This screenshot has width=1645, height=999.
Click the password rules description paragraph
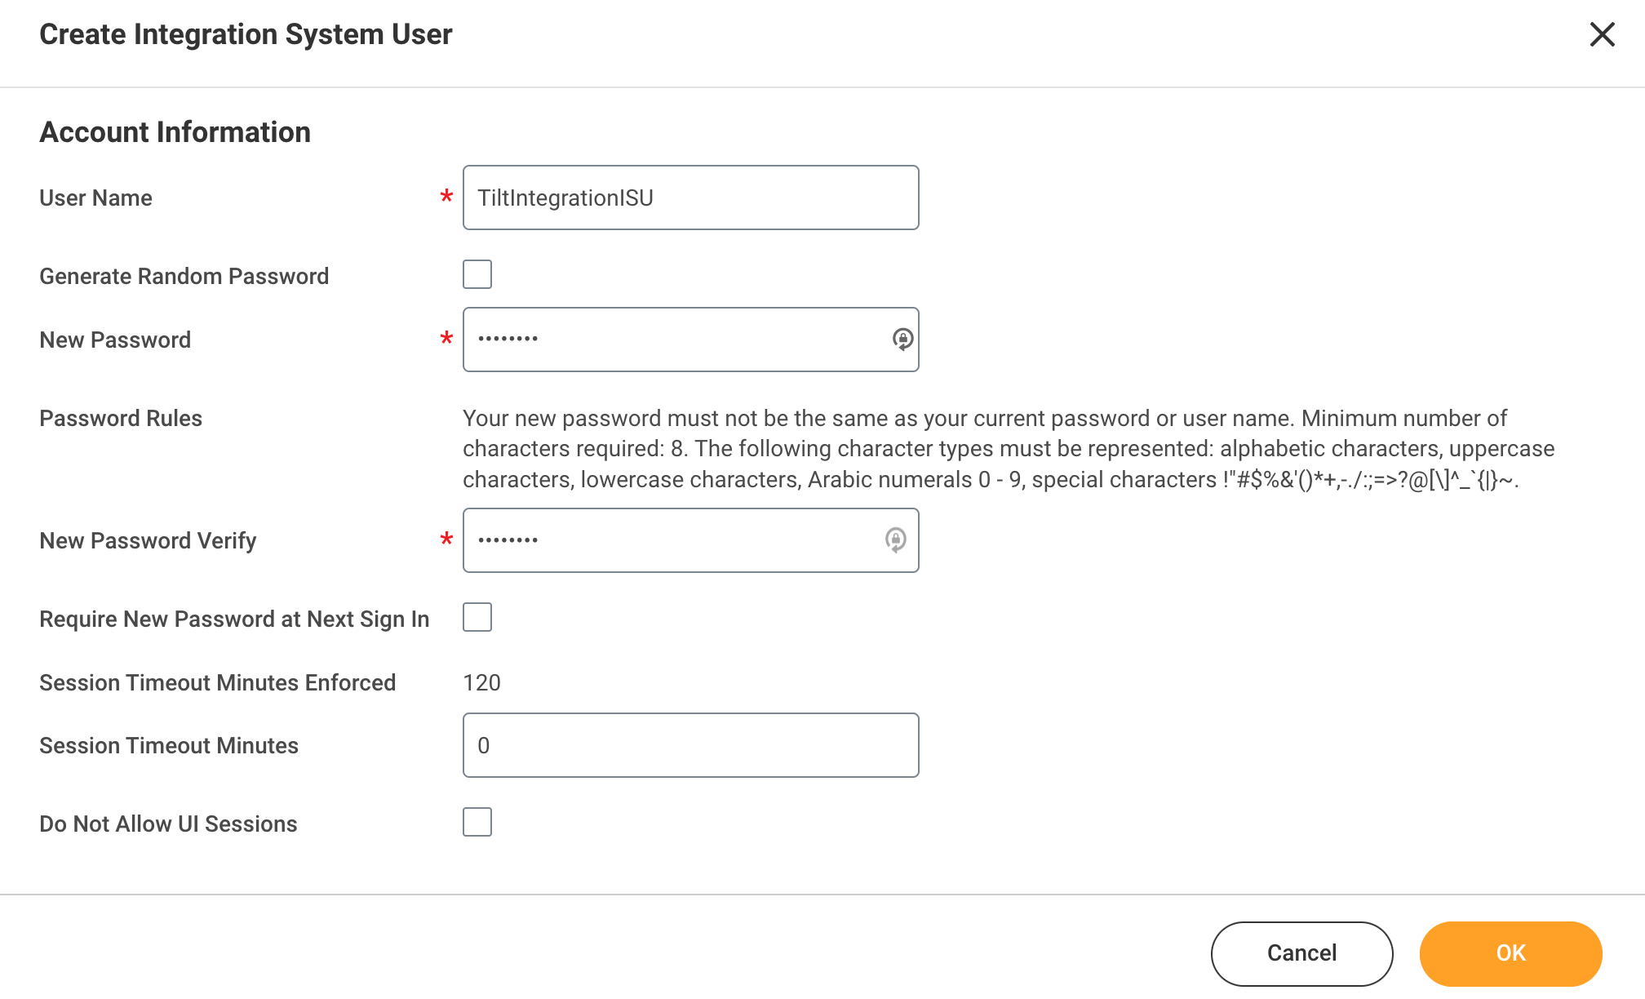(x=1009, y=449)
